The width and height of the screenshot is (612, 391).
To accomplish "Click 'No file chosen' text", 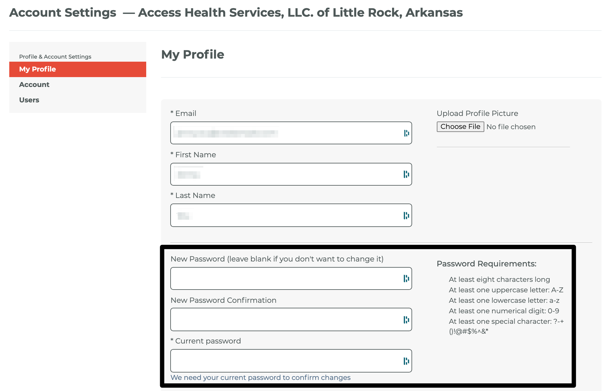I will point(511,127).
